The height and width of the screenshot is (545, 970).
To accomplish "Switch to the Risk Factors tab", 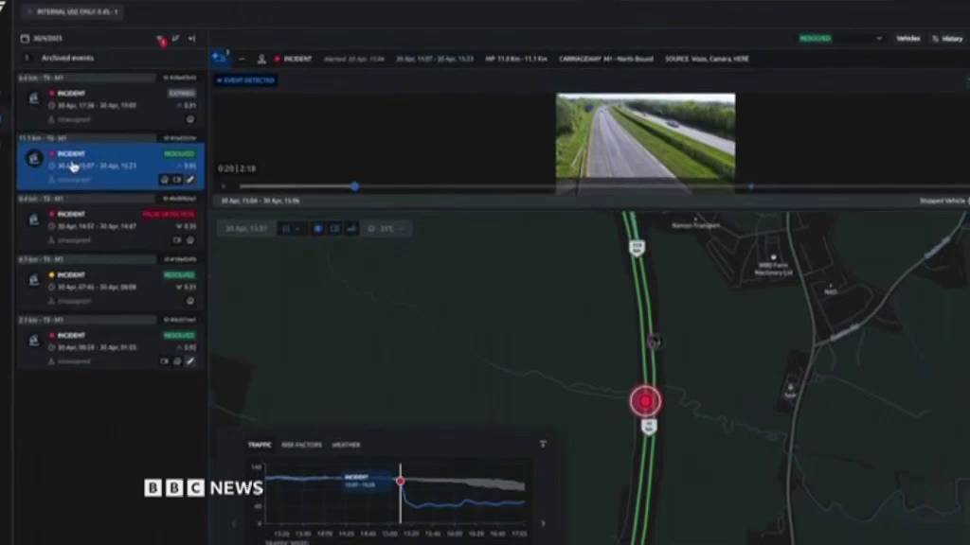I will tap(301, 445).
